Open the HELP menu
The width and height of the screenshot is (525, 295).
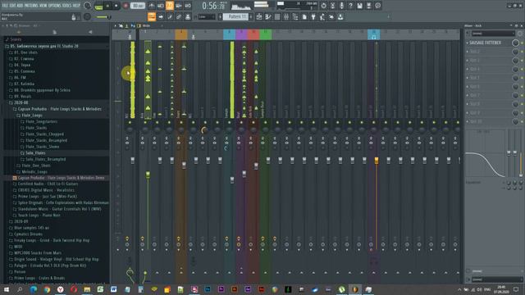pyautogui.click(x=76, y=6)
